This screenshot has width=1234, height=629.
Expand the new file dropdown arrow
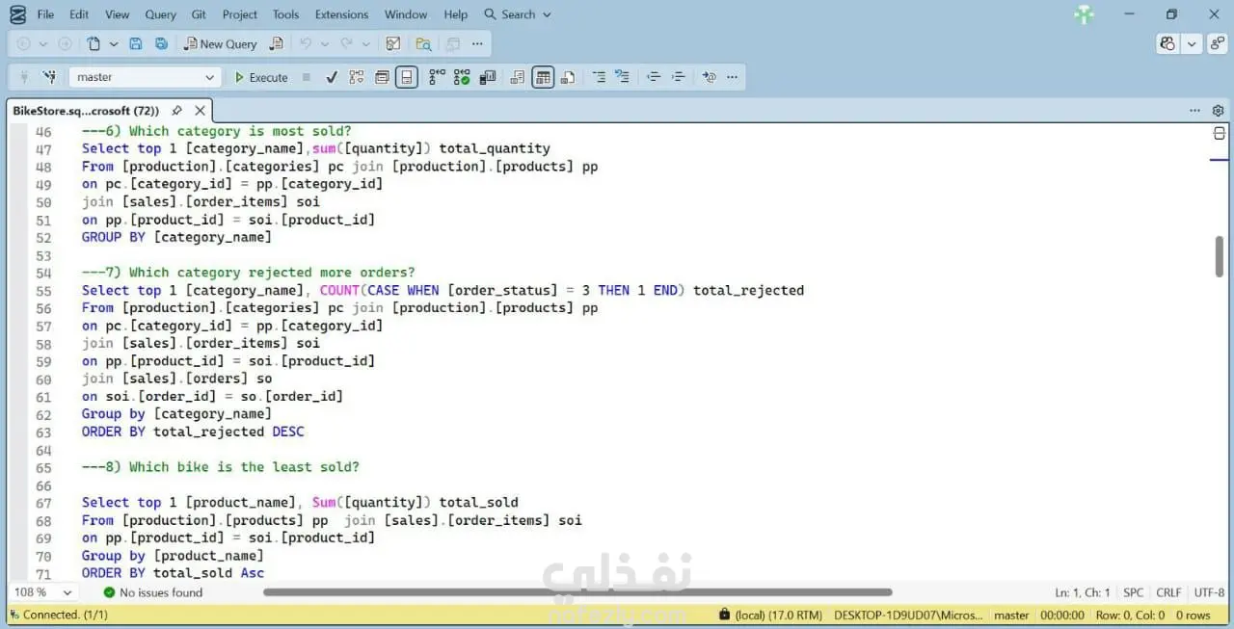pyautogui.click(x=114, y=43)
